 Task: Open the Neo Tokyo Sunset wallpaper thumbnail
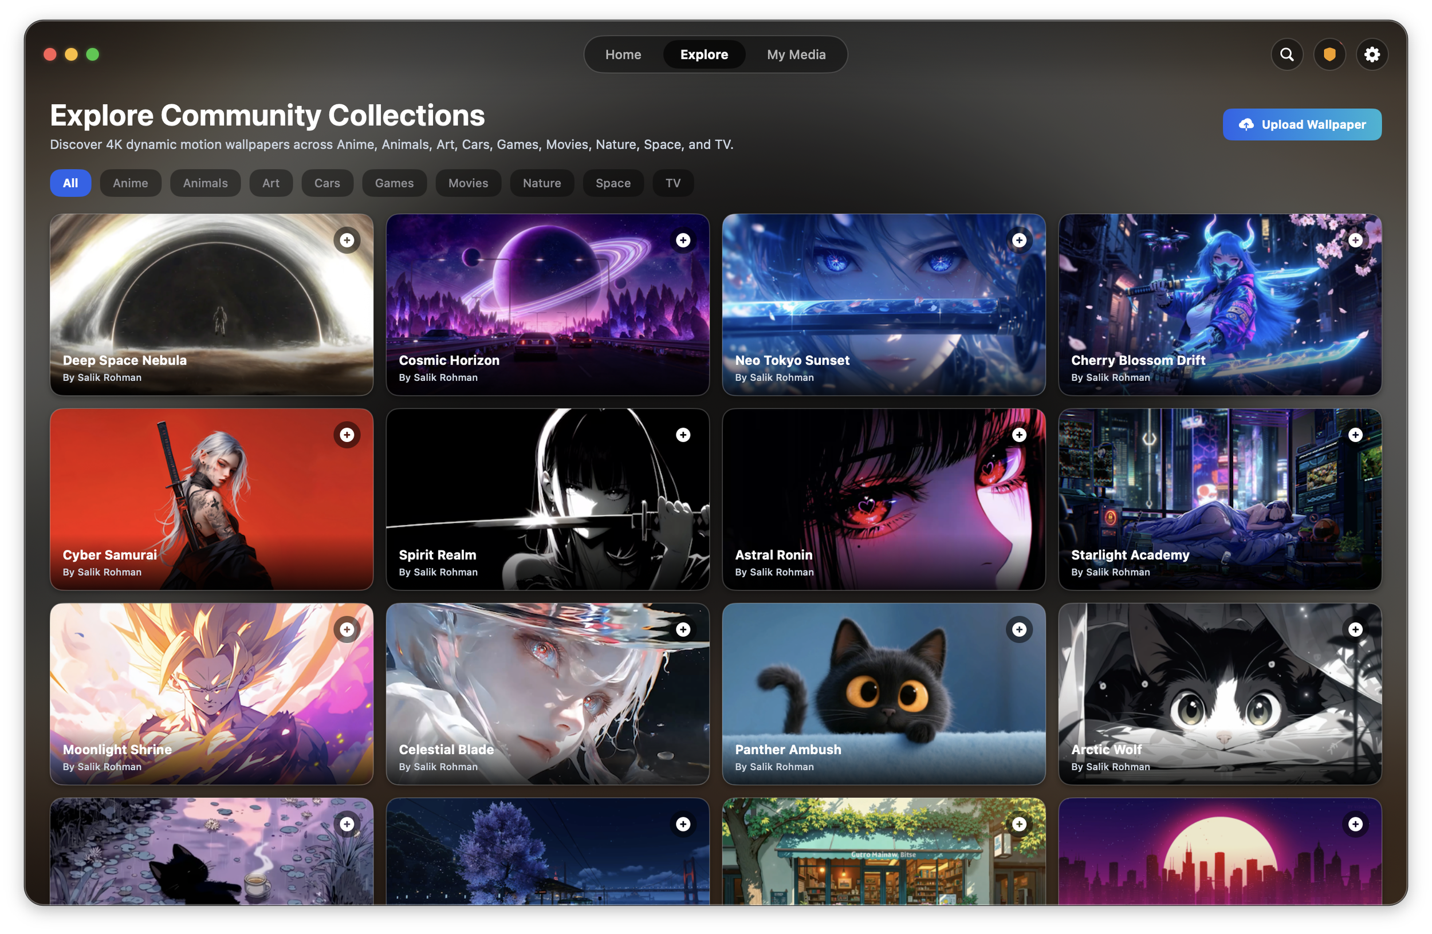(884, 304)
